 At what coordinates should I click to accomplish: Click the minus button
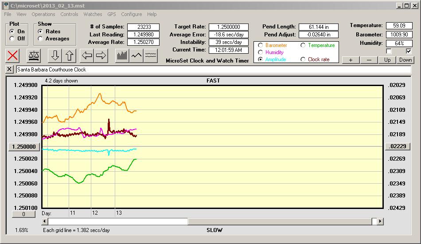[369, 60]
